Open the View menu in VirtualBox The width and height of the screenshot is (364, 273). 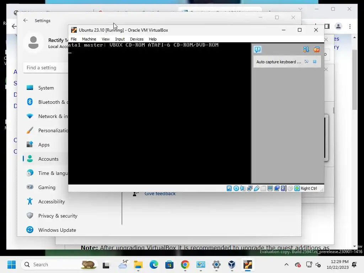pyautogui.click(x=106, y=39)
